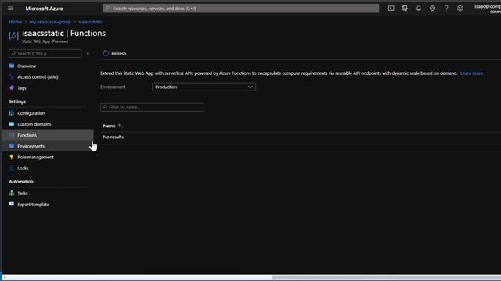Viewport: 501px width, 281px height.
Task: Open Export template page
Action: click(x=33, y=205)
